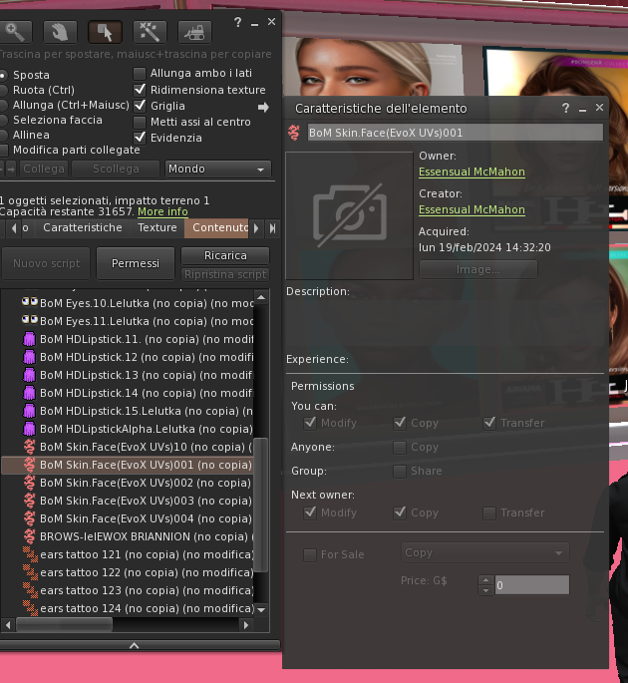Viewport: 628px width, 683px height.
Task: Click the tattoo icon of ears tattoo 121
Action: [x=30, y=554]
